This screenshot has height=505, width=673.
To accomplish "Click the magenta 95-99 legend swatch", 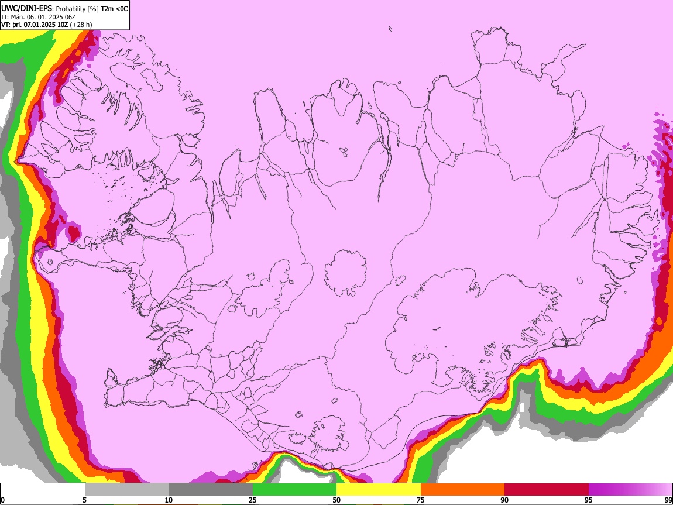I will (630, 489).
